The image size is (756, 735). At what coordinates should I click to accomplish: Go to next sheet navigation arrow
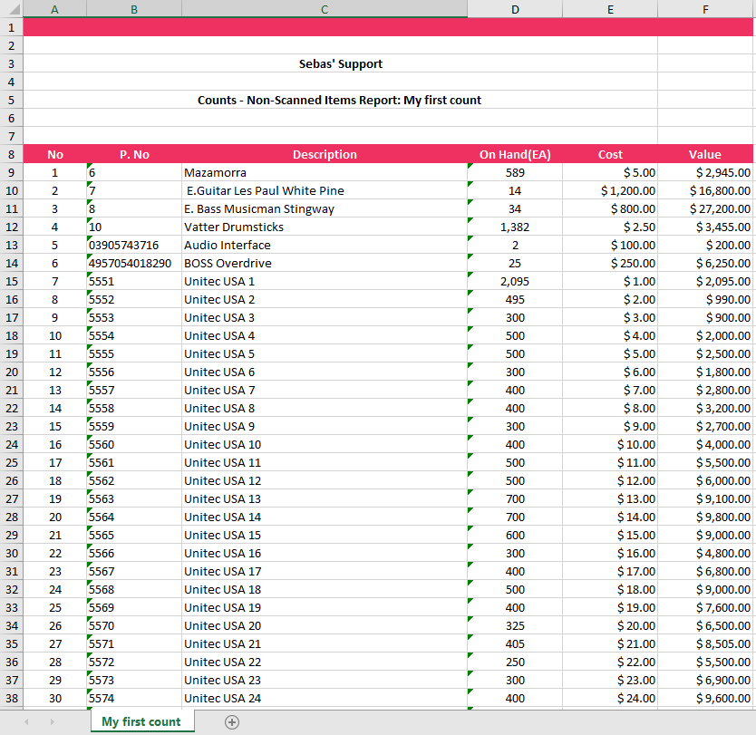[x=52, y=722]
